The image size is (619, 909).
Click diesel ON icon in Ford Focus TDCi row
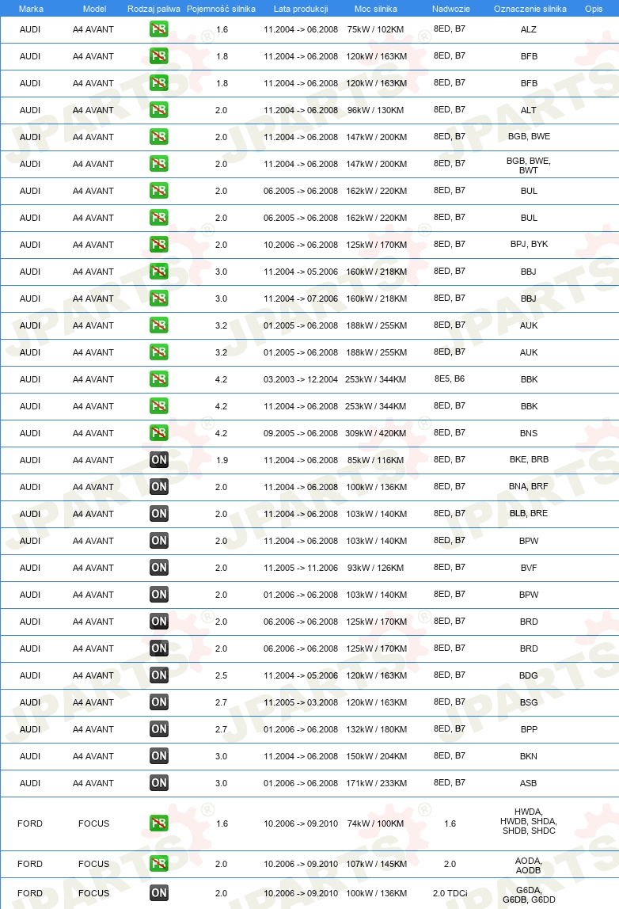click(x=159, y=893)
